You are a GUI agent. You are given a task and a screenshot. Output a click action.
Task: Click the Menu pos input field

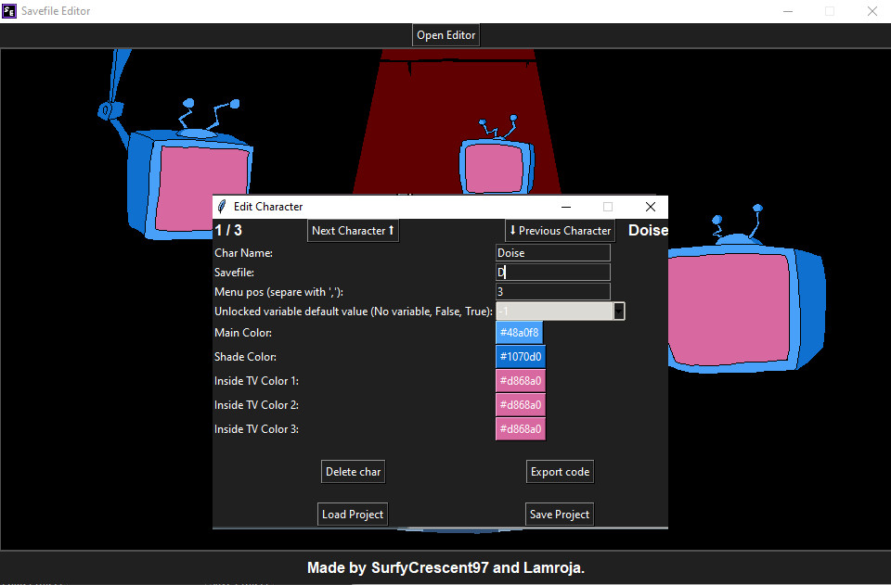[x=553, y=292]
